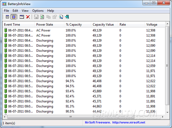
Task: Select the voltage value 12,059
Action: [x=151, y=66]
